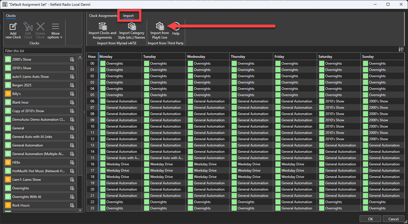The height and width of the screenshot is (224, 408).
Task: Select the Import tab
Action: [x=128, y=16]
